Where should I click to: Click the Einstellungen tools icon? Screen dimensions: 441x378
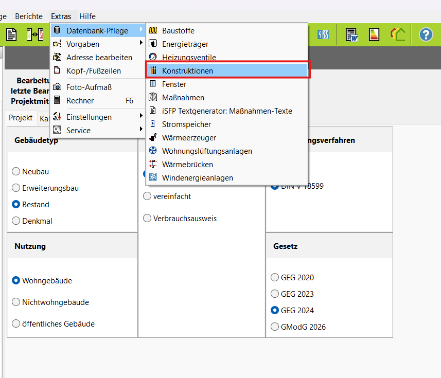tap(57, 116)
